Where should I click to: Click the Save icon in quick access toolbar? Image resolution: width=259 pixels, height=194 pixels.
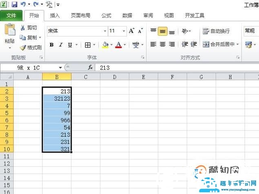point(14,4)
